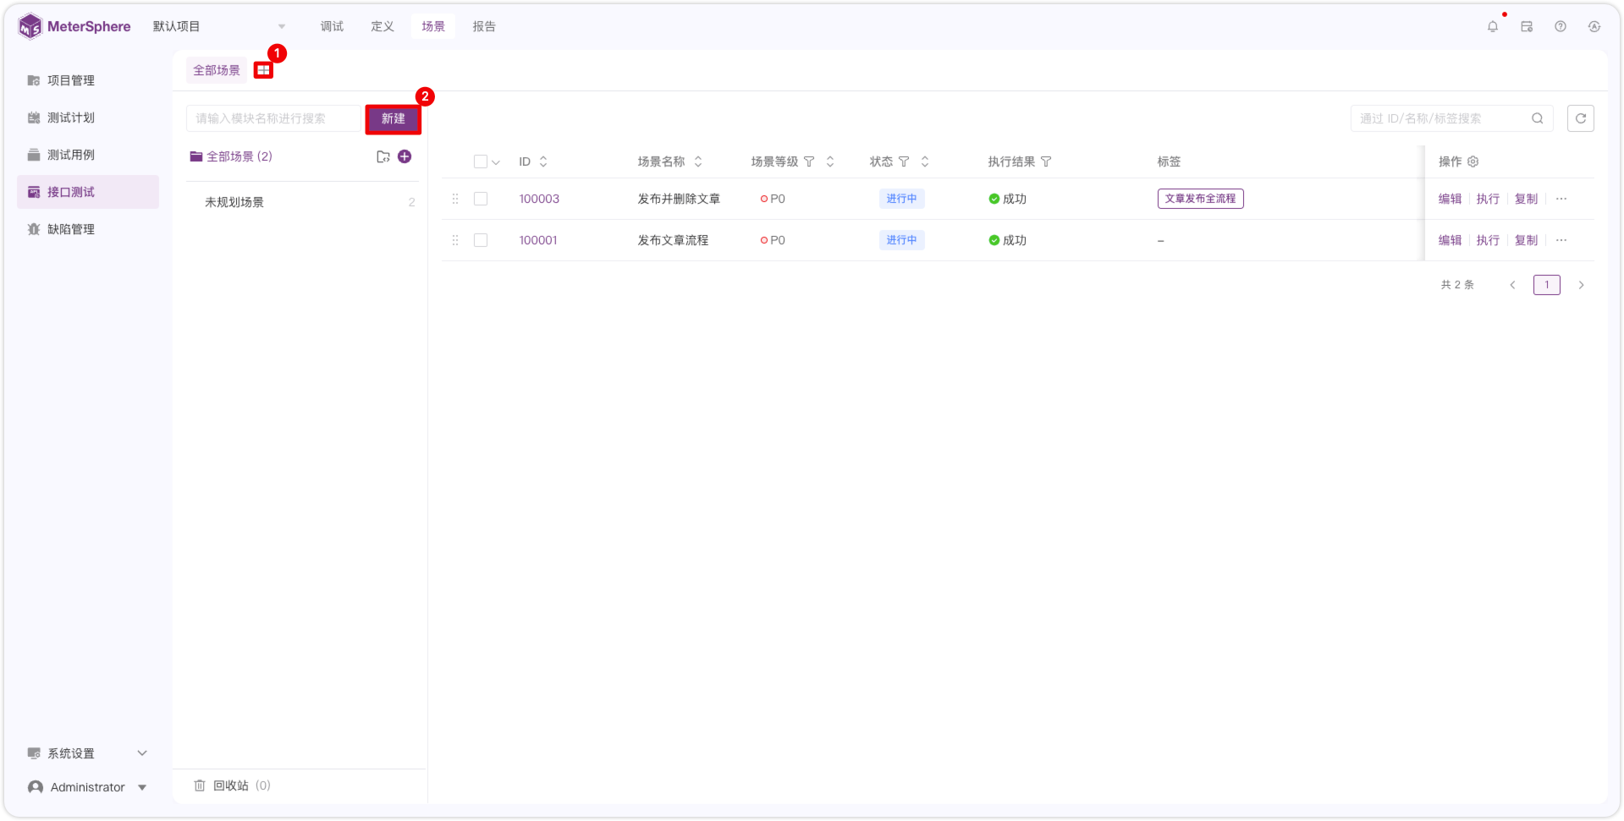Viewport: 1624px width, 821px height.
Task: Open the task center icon beside the bell
Action: pos(1527,26)
